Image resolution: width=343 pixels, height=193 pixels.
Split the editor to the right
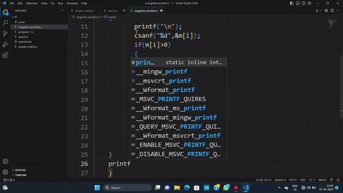[332, 11]
